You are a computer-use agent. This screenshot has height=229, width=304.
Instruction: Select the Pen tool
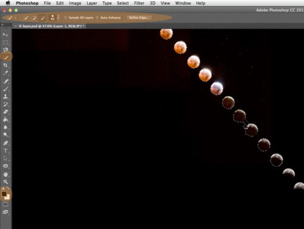pos(5,143)
